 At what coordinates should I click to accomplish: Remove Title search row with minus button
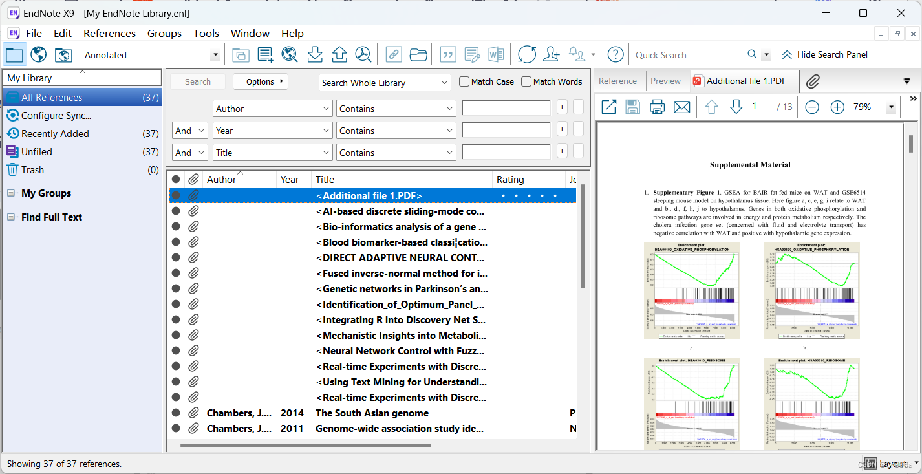point(578,151)
